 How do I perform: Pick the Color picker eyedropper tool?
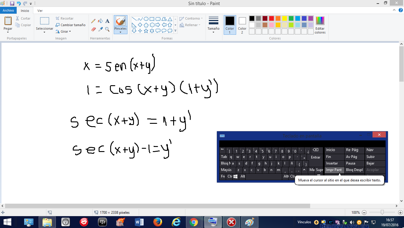[x=100, y=29]
